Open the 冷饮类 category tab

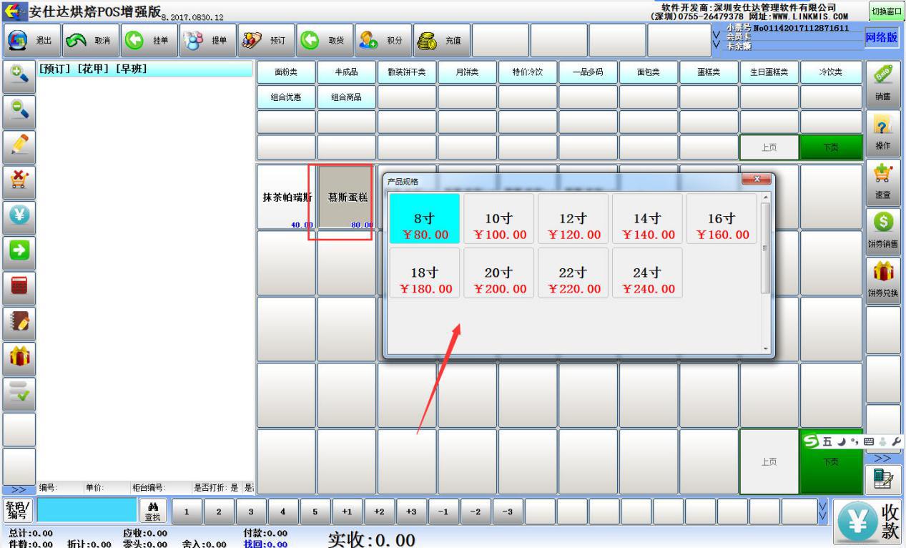click(829, 72)
